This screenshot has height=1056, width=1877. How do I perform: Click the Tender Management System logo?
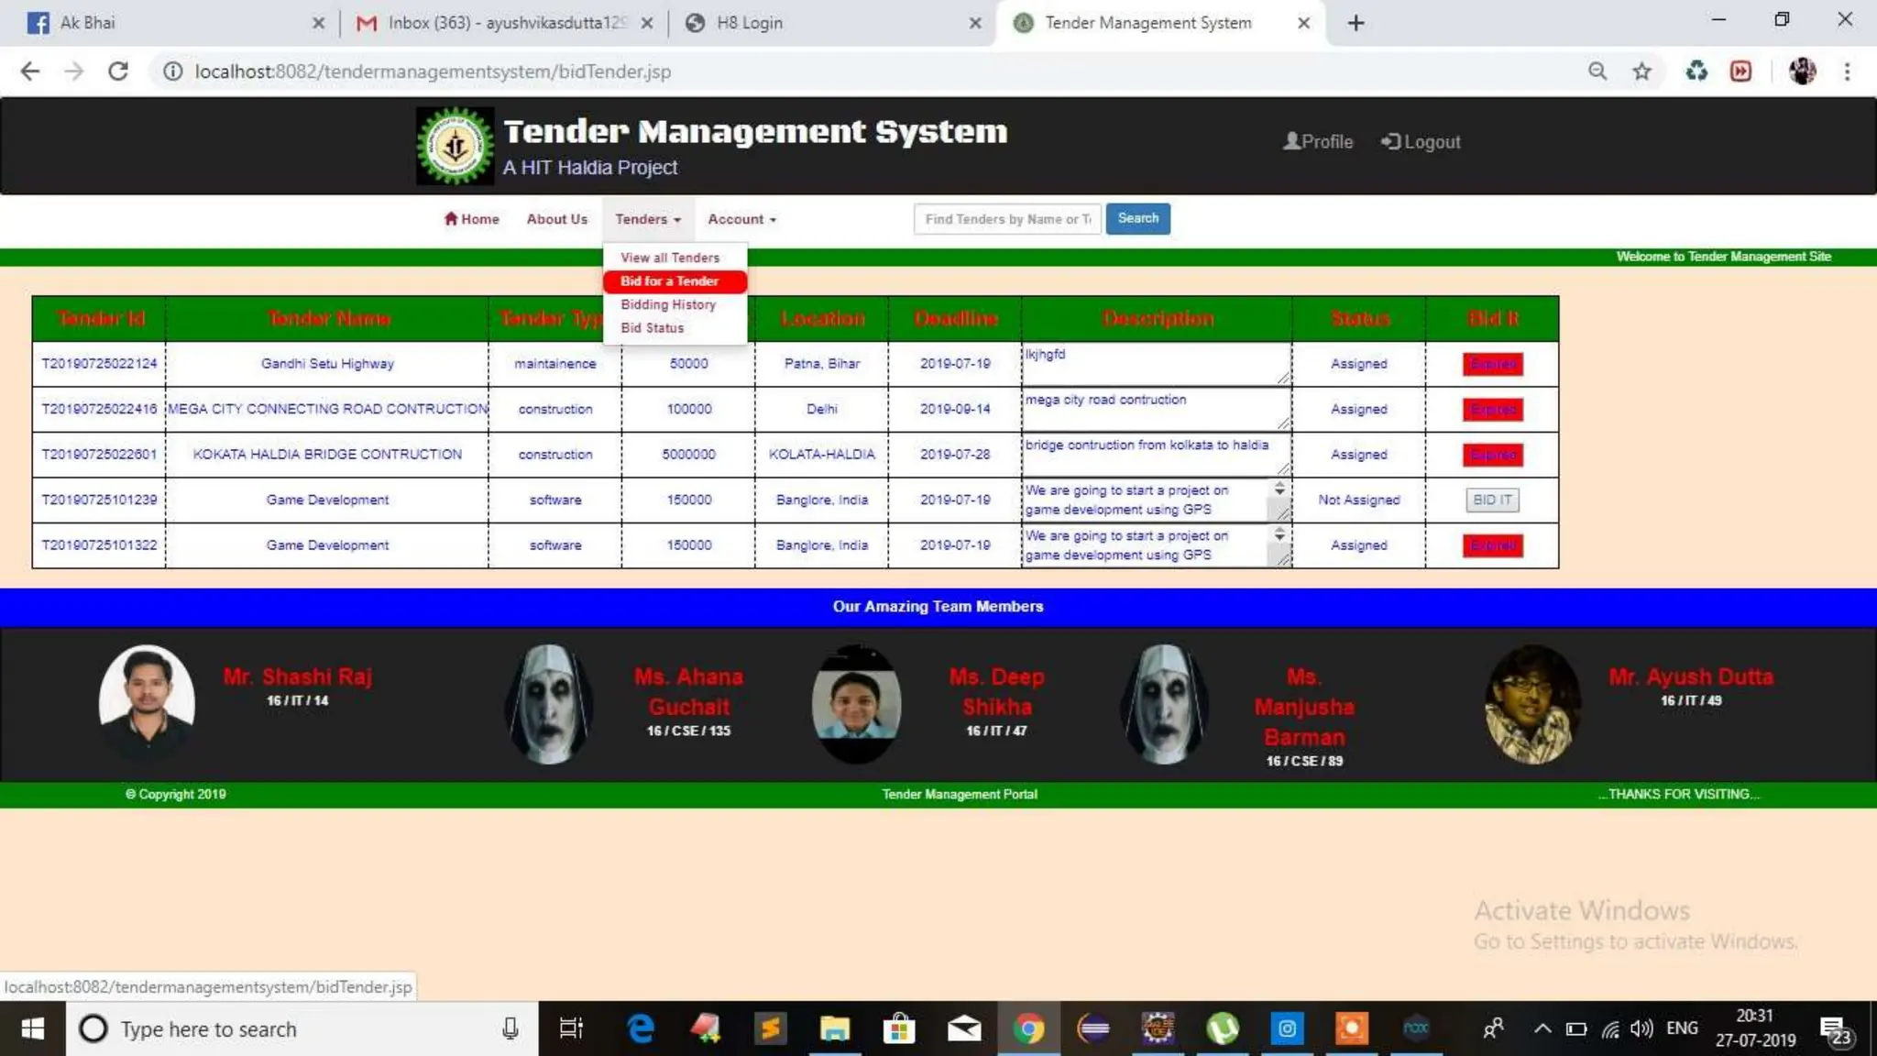coord(455,146)
